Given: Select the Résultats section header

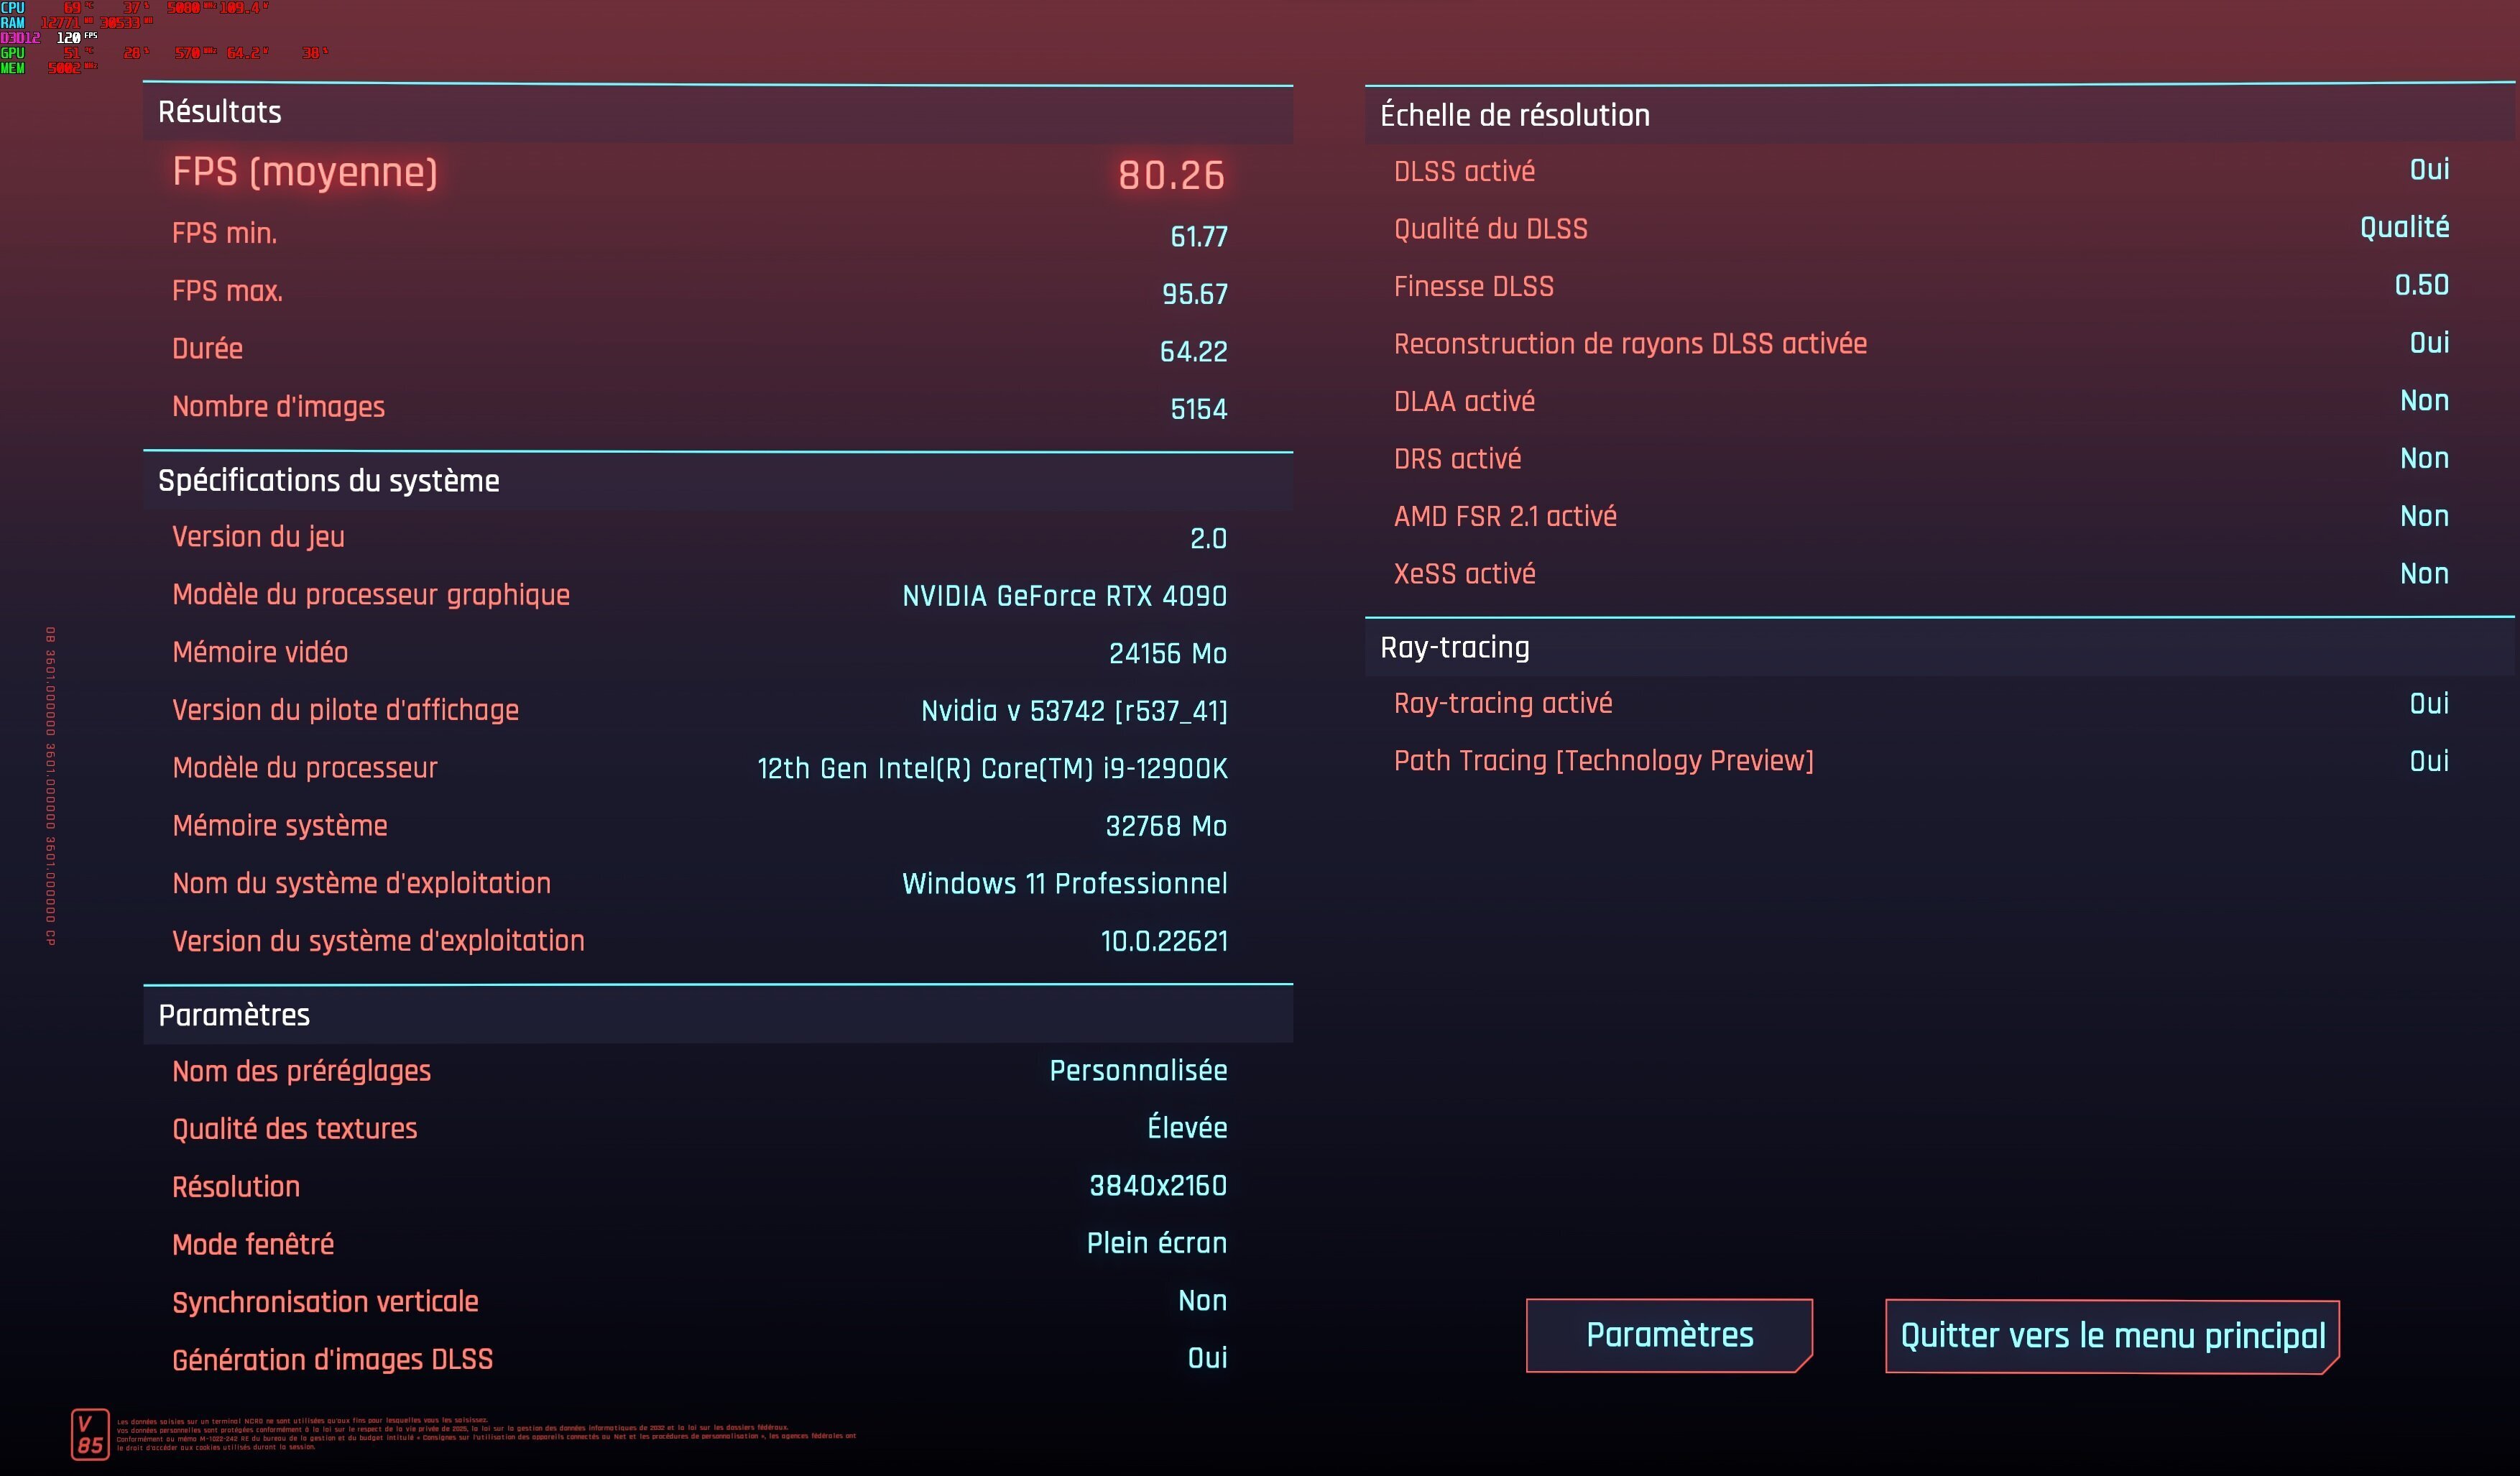Looking at the screenshot, I should (220, 112).
